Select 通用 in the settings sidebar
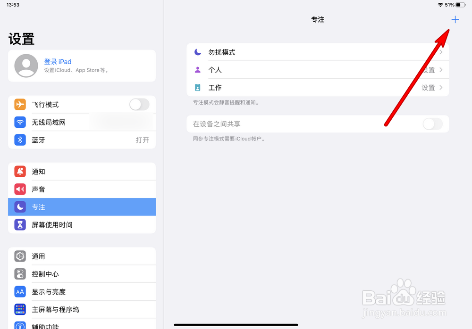 point(82,256)
